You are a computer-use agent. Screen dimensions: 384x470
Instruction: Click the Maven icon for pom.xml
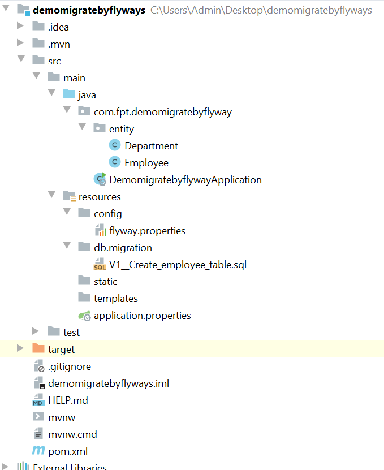click(38, 450)
